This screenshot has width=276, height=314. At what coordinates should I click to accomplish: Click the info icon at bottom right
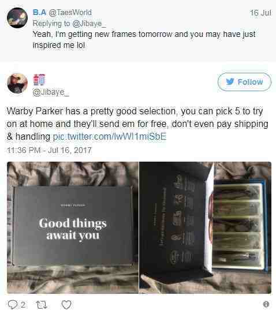point(266,304)
